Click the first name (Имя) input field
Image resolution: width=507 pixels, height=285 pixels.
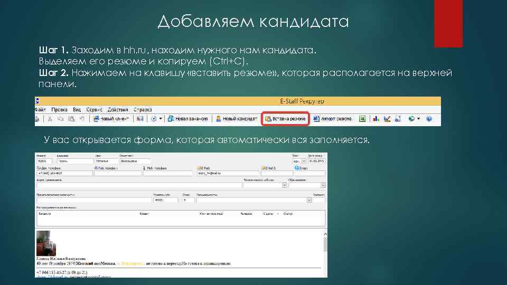click(106, 161)
